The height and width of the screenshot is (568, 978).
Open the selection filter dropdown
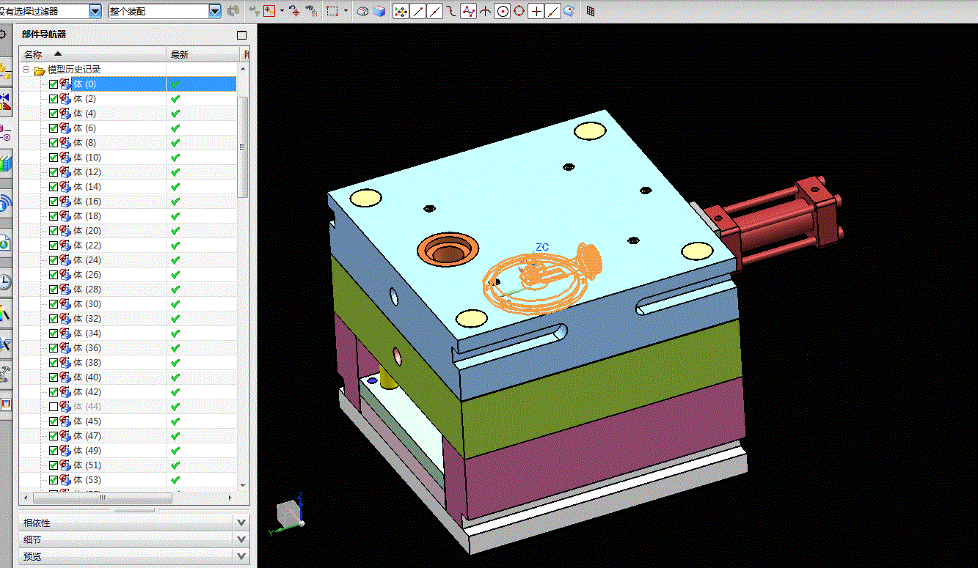(95, 11)
